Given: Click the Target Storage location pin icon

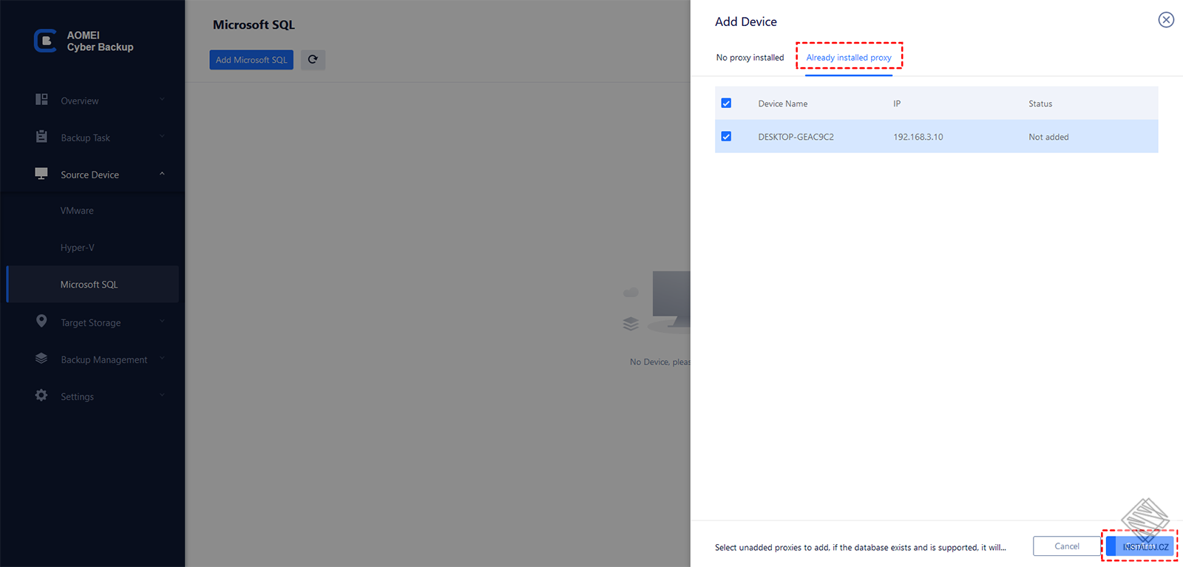Looking at the screenshot, I should pyautogui.click(x=41, y=321).
